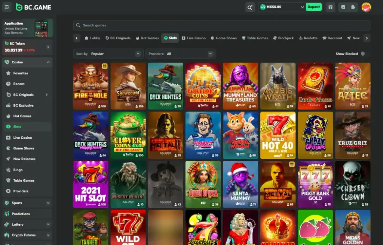383x245 pixels.
Task: Switch to the Lobby tab
Action: pos(92,38)
